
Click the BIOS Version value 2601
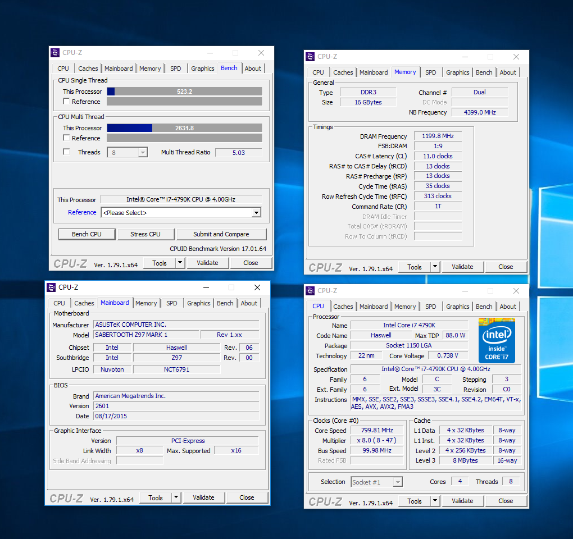176,406
